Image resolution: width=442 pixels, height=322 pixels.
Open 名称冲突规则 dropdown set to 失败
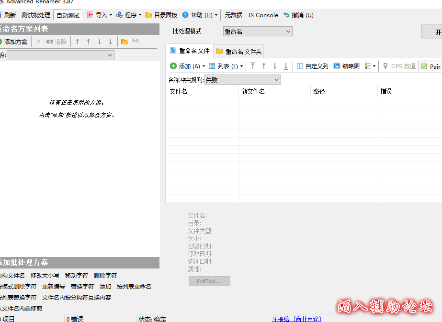243,80
